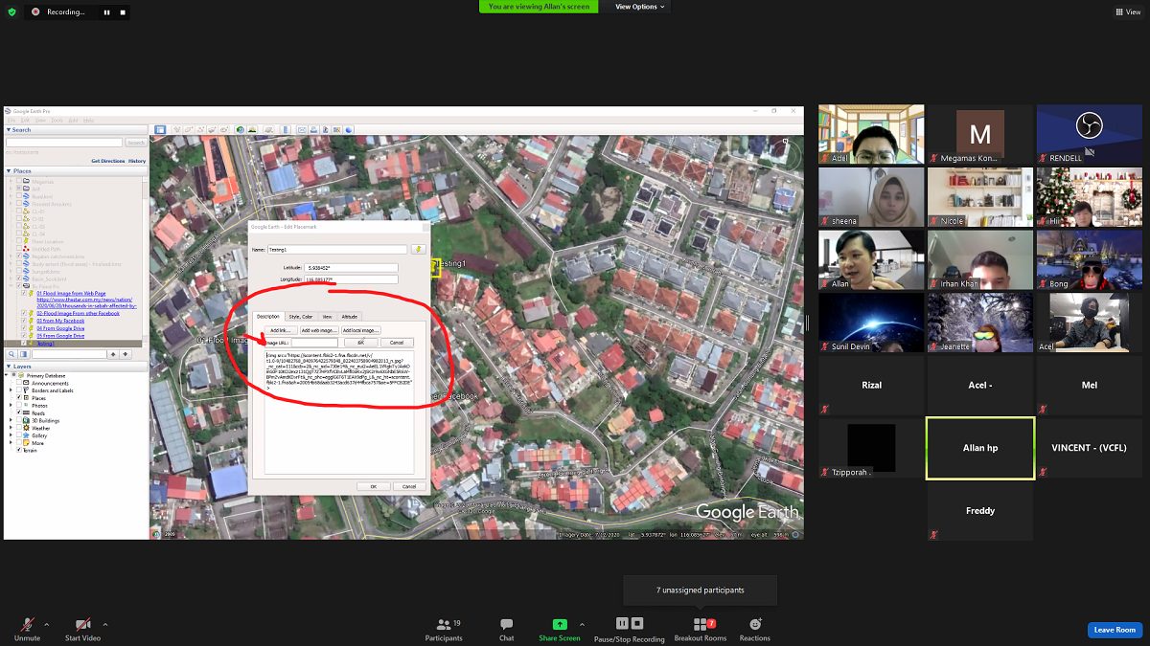
Task: Click the Add local image... button
Action: (x=361, y=330)
